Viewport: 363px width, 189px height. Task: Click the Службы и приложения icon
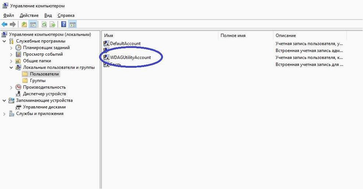11,114
